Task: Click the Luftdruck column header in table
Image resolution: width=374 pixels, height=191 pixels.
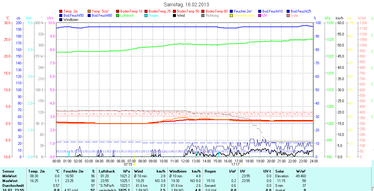Action: tap(107, 171)
